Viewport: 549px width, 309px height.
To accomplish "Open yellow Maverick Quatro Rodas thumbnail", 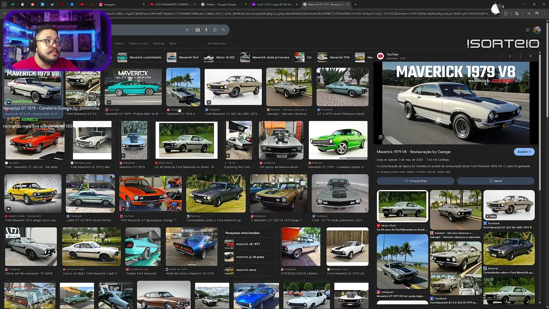I will click(33, 193).
